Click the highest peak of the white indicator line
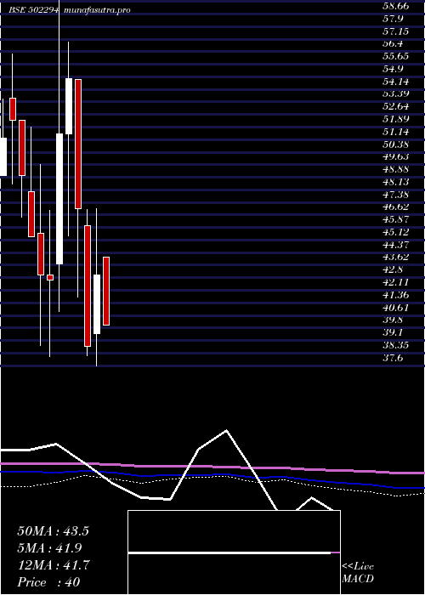425x595 pixels. 226,430
